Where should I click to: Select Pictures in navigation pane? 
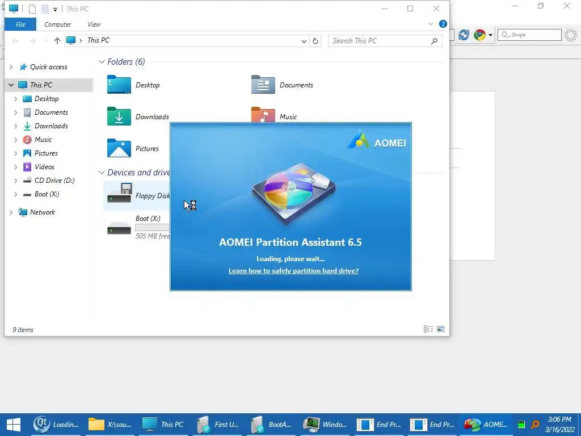coord(46,153)
